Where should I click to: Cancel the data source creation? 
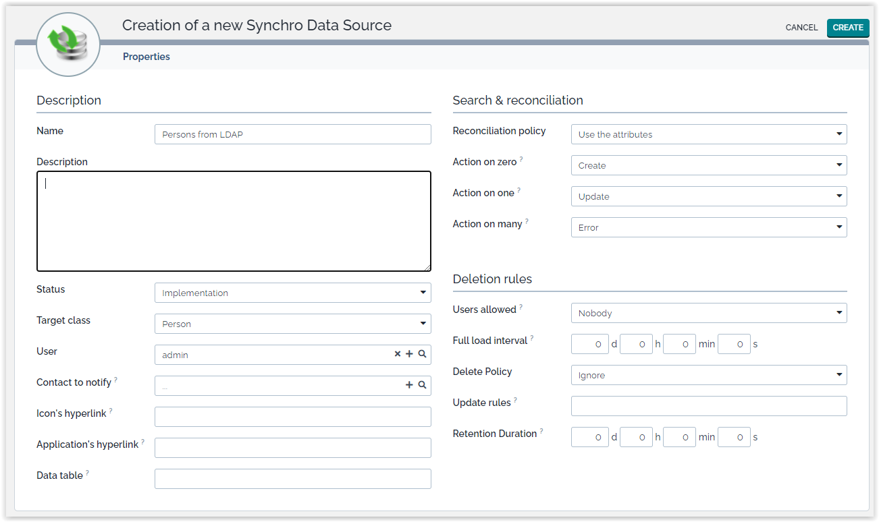coord(801,28)
